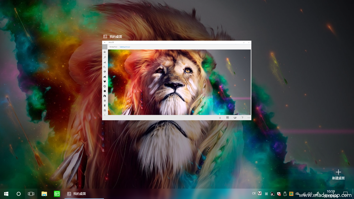Image resolution: width=354 pixels, height=199 pixels.
Task: Expand the hamburger menu atop the sidebar
Action: coord(105,47)
